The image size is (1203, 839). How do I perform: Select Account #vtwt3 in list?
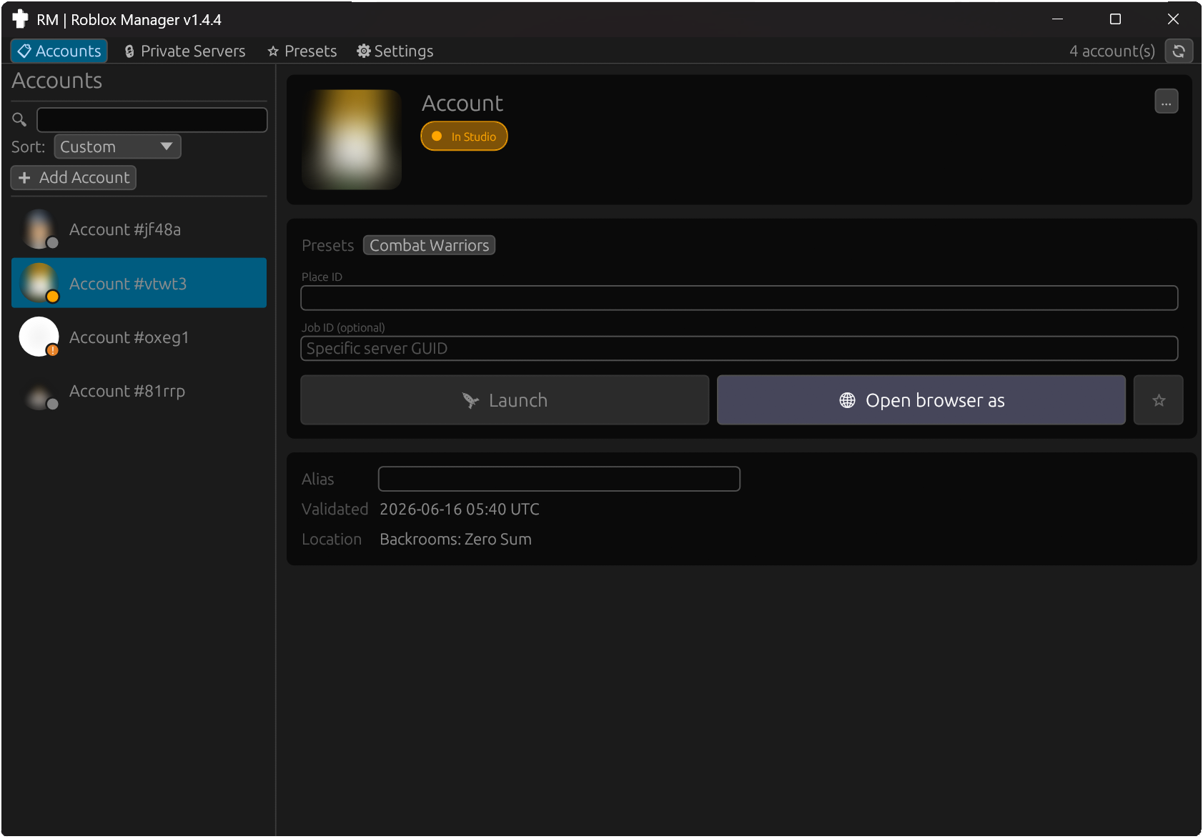(139, 283)
